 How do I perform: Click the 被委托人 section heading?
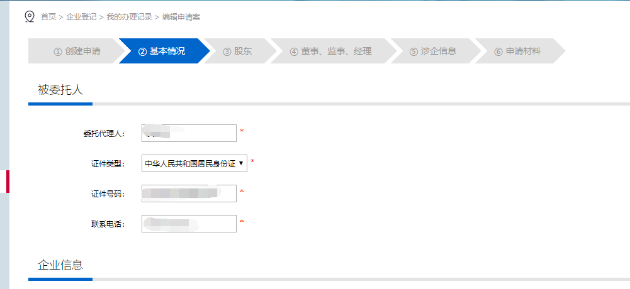60,90
